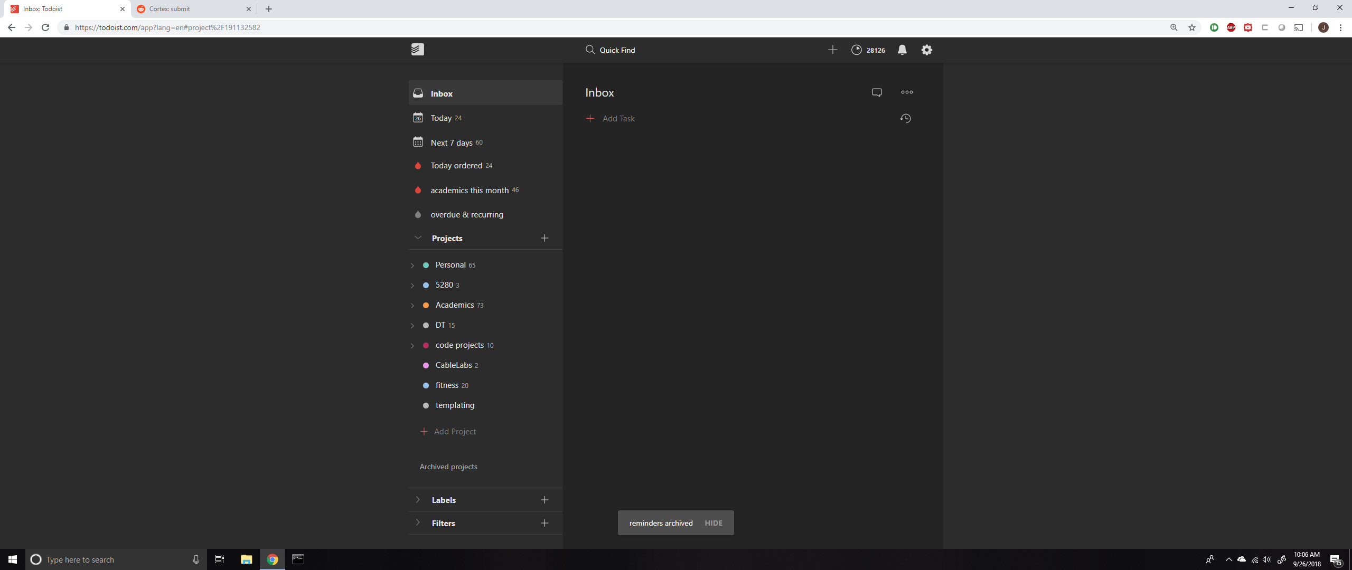View productivity karma score 28126

tap(869, 50)
